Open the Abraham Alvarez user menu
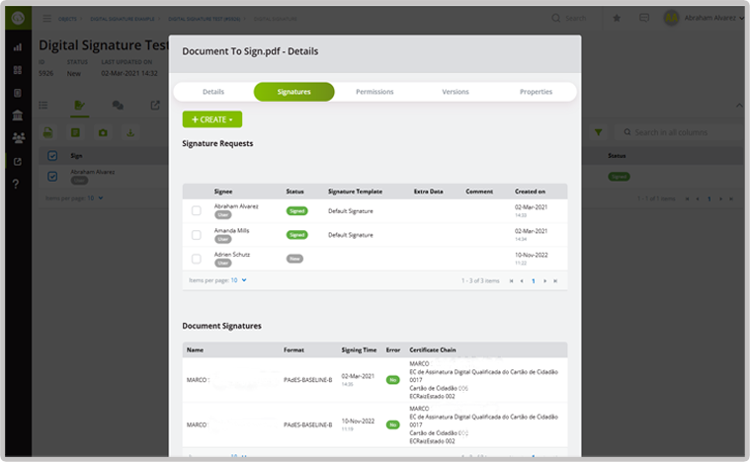750x462 pixels. 713,18
